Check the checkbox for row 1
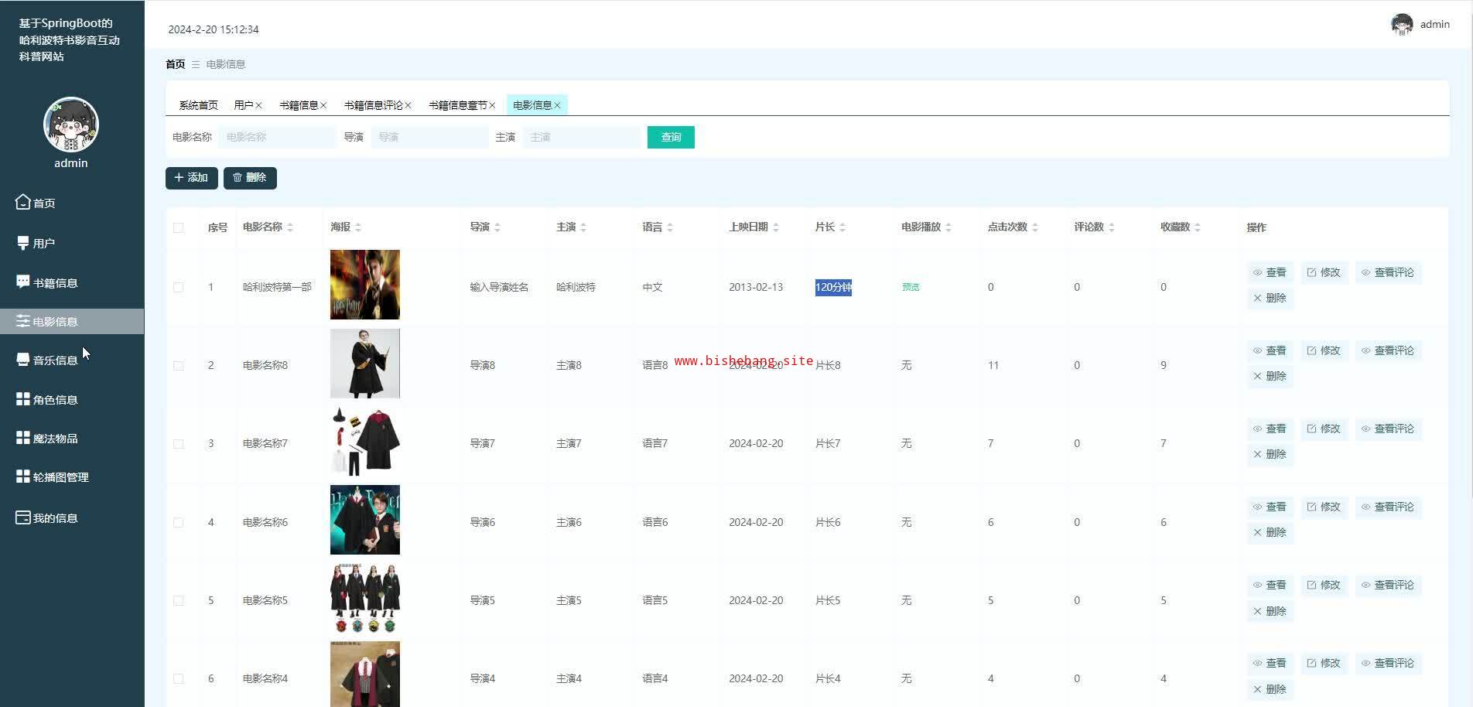The height and width of the screenshot is (707, 1473). pyautogui.click(x=179, y=287)
